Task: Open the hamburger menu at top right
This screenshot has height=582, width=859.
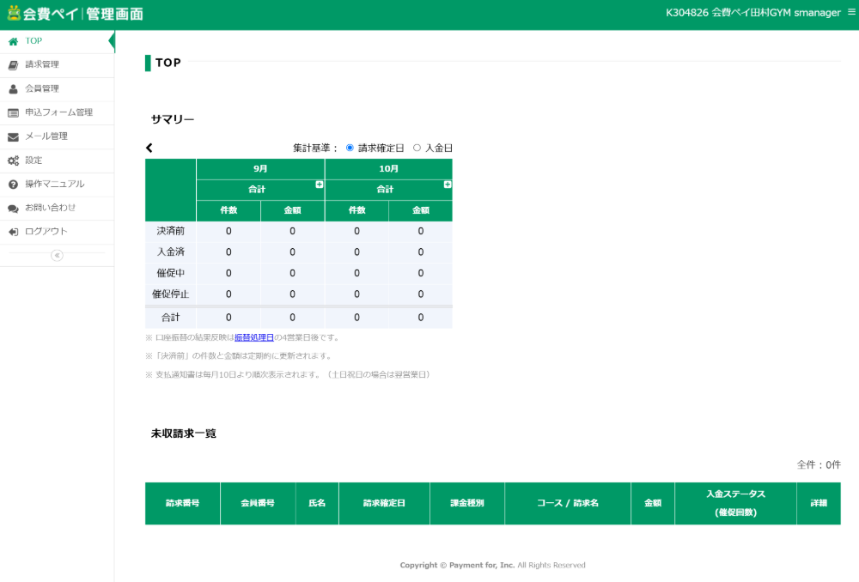Action: (x=851, y=11)
